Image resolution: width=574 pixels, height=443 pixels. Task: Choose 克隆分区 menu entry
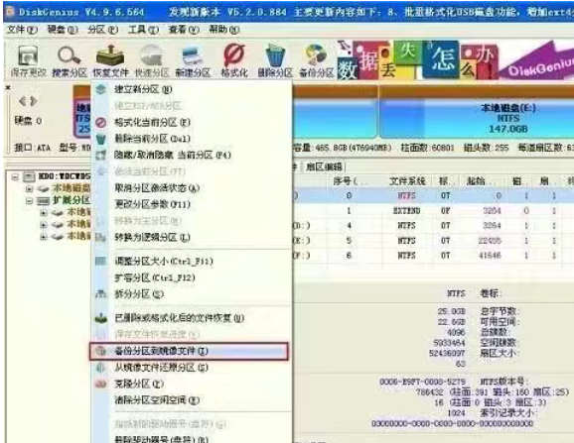[x=192, y=384]
